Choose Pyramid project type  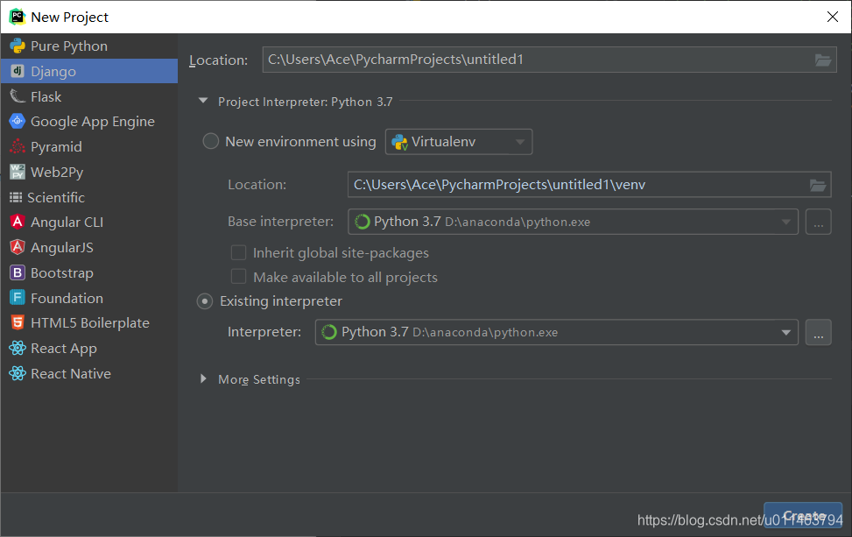[x=89, y=147]
